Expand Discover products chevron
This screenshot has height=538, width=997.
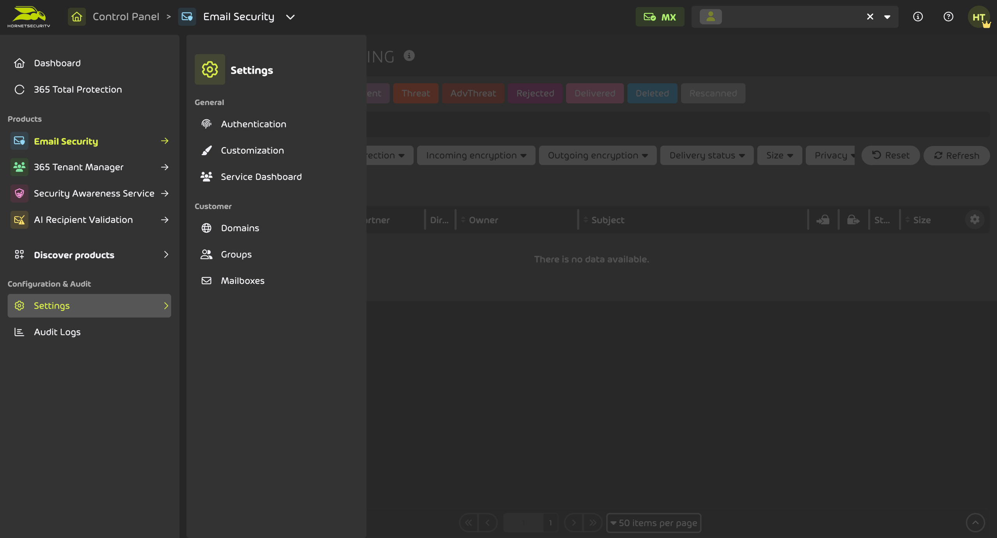(166, 255)
